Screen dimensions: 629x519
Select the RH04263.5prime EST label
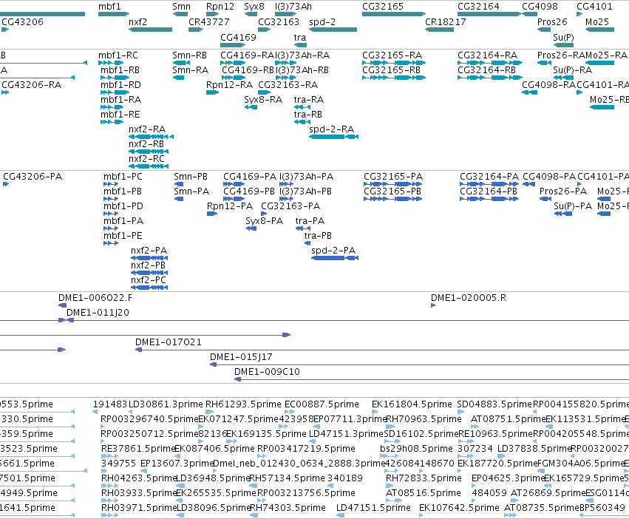click(x=139, y=478)
